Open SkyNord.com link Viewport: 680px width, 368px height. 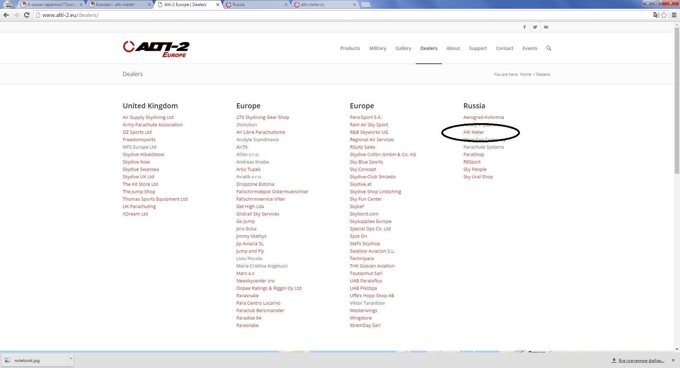tap(364, 214)
